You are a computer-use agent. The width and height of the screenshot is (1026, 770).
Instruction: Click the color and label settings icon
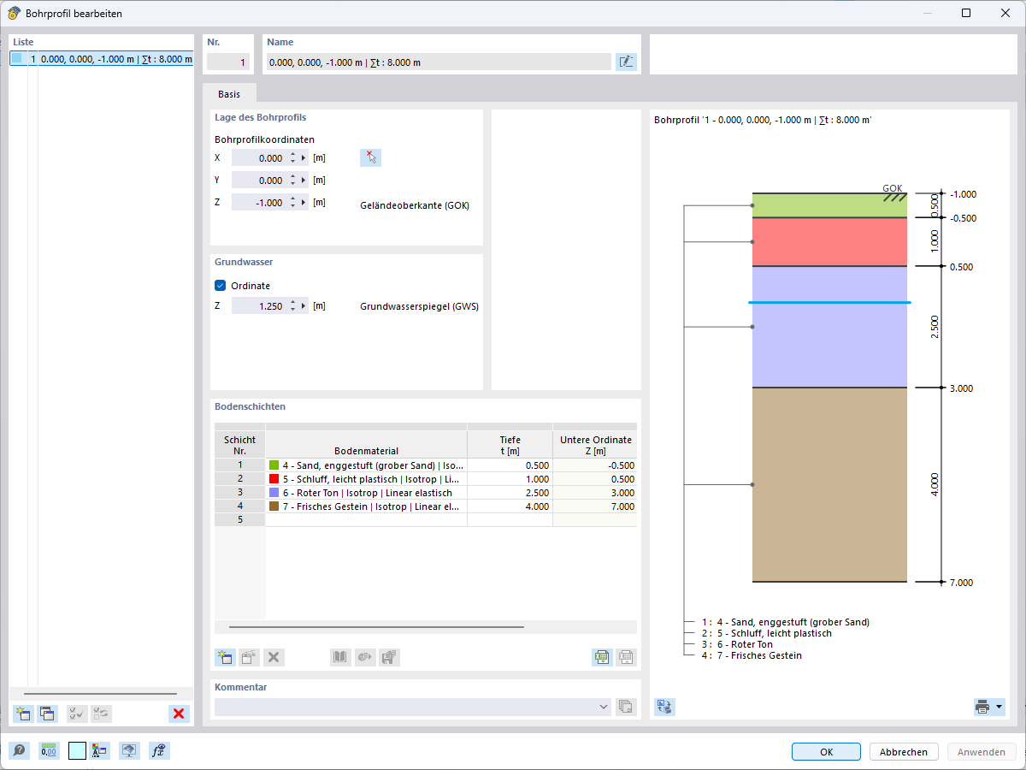99,750
